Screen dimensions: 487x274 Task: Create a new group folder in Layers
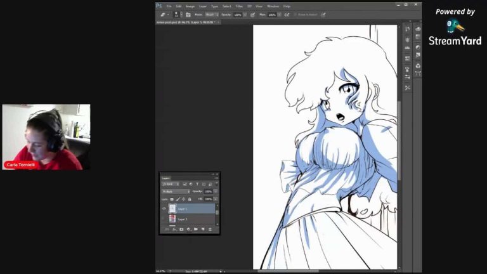click(x=196, y=229)
